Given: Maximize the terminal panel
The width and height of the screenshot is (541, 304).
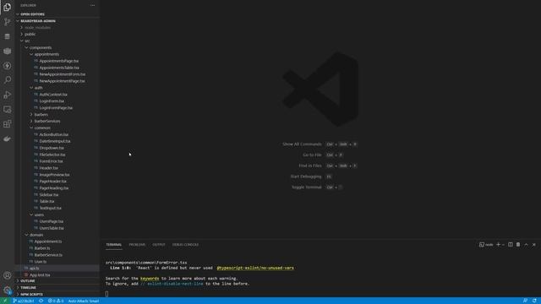Looking at the screenshot, I should point(526,245).
